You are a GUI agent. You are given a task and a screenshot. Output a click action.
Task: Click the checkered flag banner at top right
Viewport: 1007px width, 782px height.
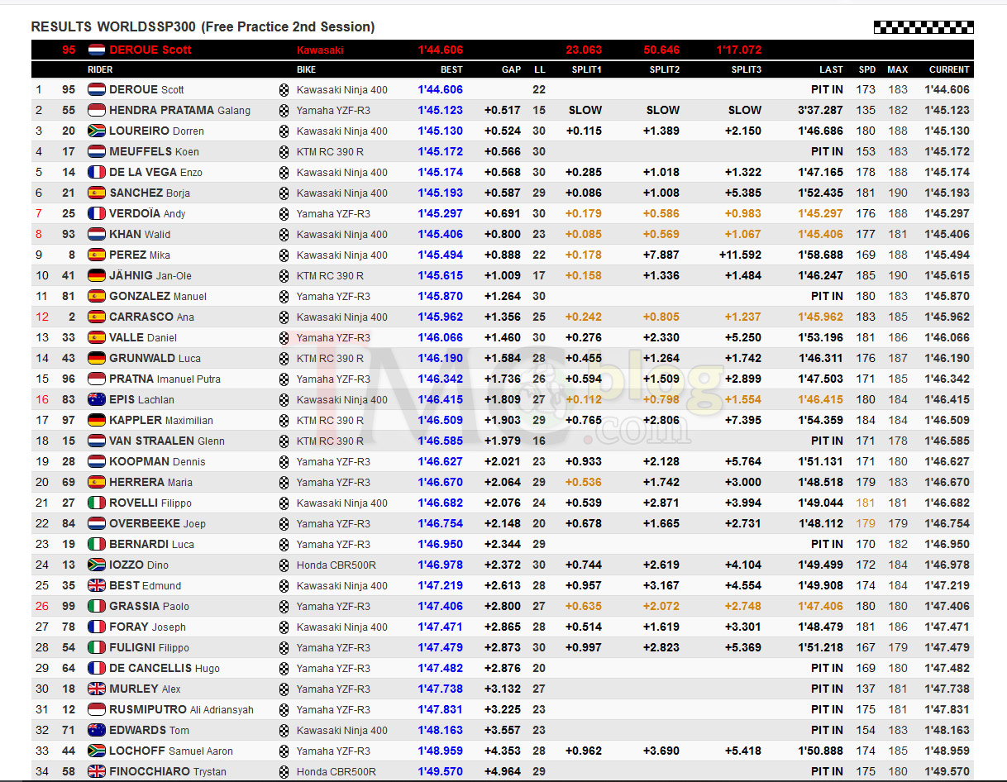click(923, 27)
